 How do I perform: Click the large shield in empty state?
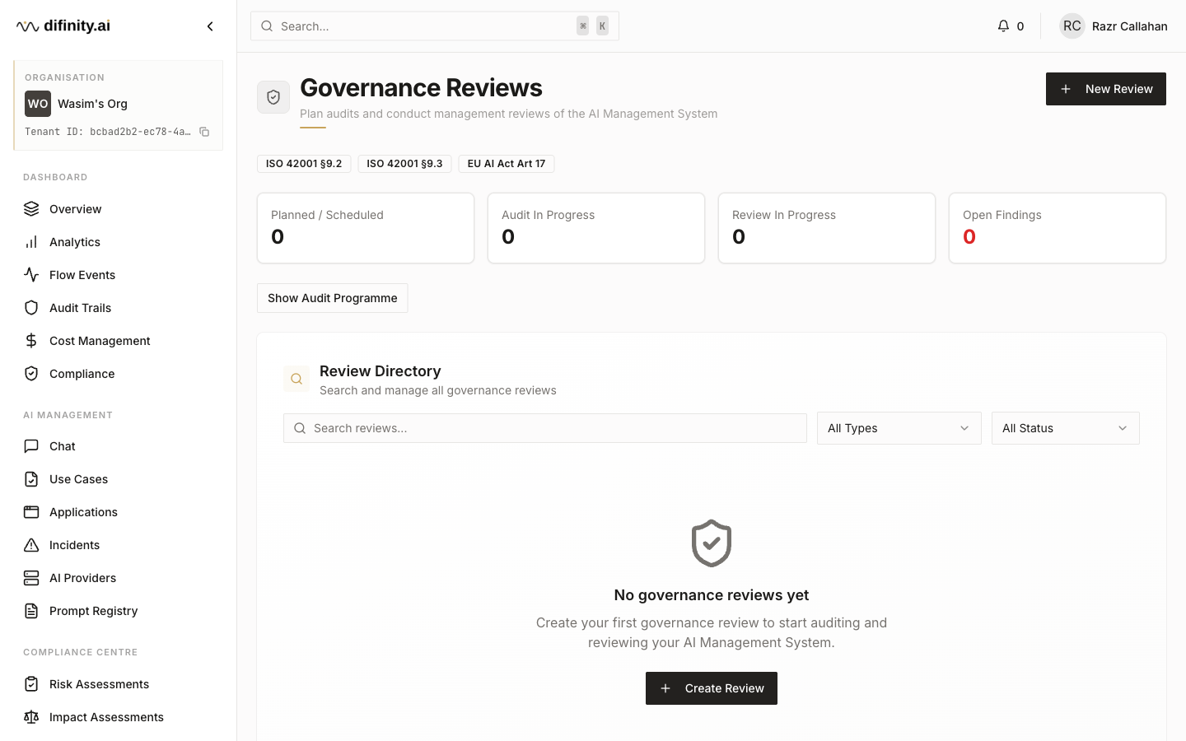tap(712, 543)
